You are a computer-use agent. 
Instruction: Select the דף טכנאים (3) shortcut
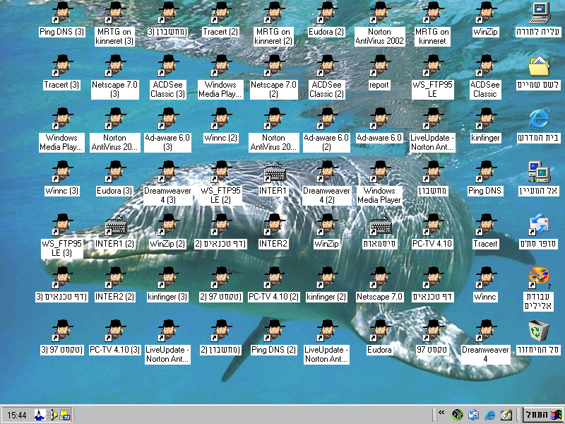[x=62, y=284]
